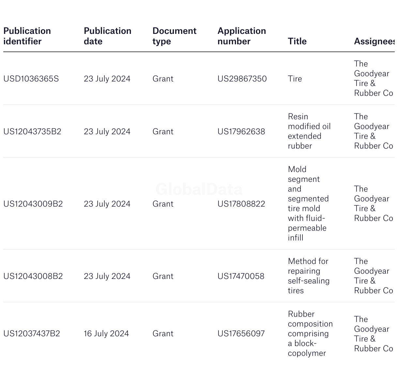398x378 pixels.
Task: Click publication identifier US12037437B2
Action: click(x=32, y=334)
